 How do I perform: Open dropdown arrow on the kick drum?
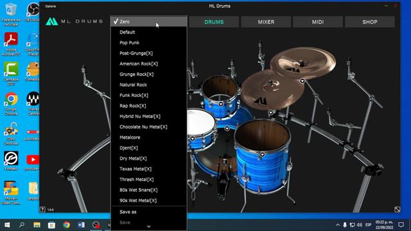(x=227, y=128)
